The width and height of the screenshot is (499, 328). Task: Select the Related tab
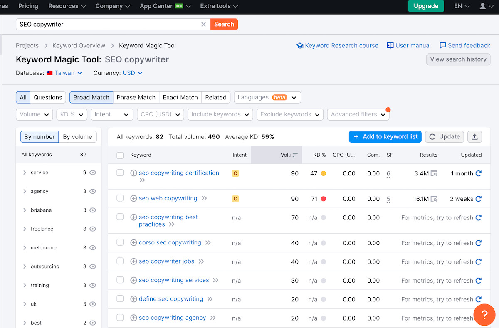point(216,97)
